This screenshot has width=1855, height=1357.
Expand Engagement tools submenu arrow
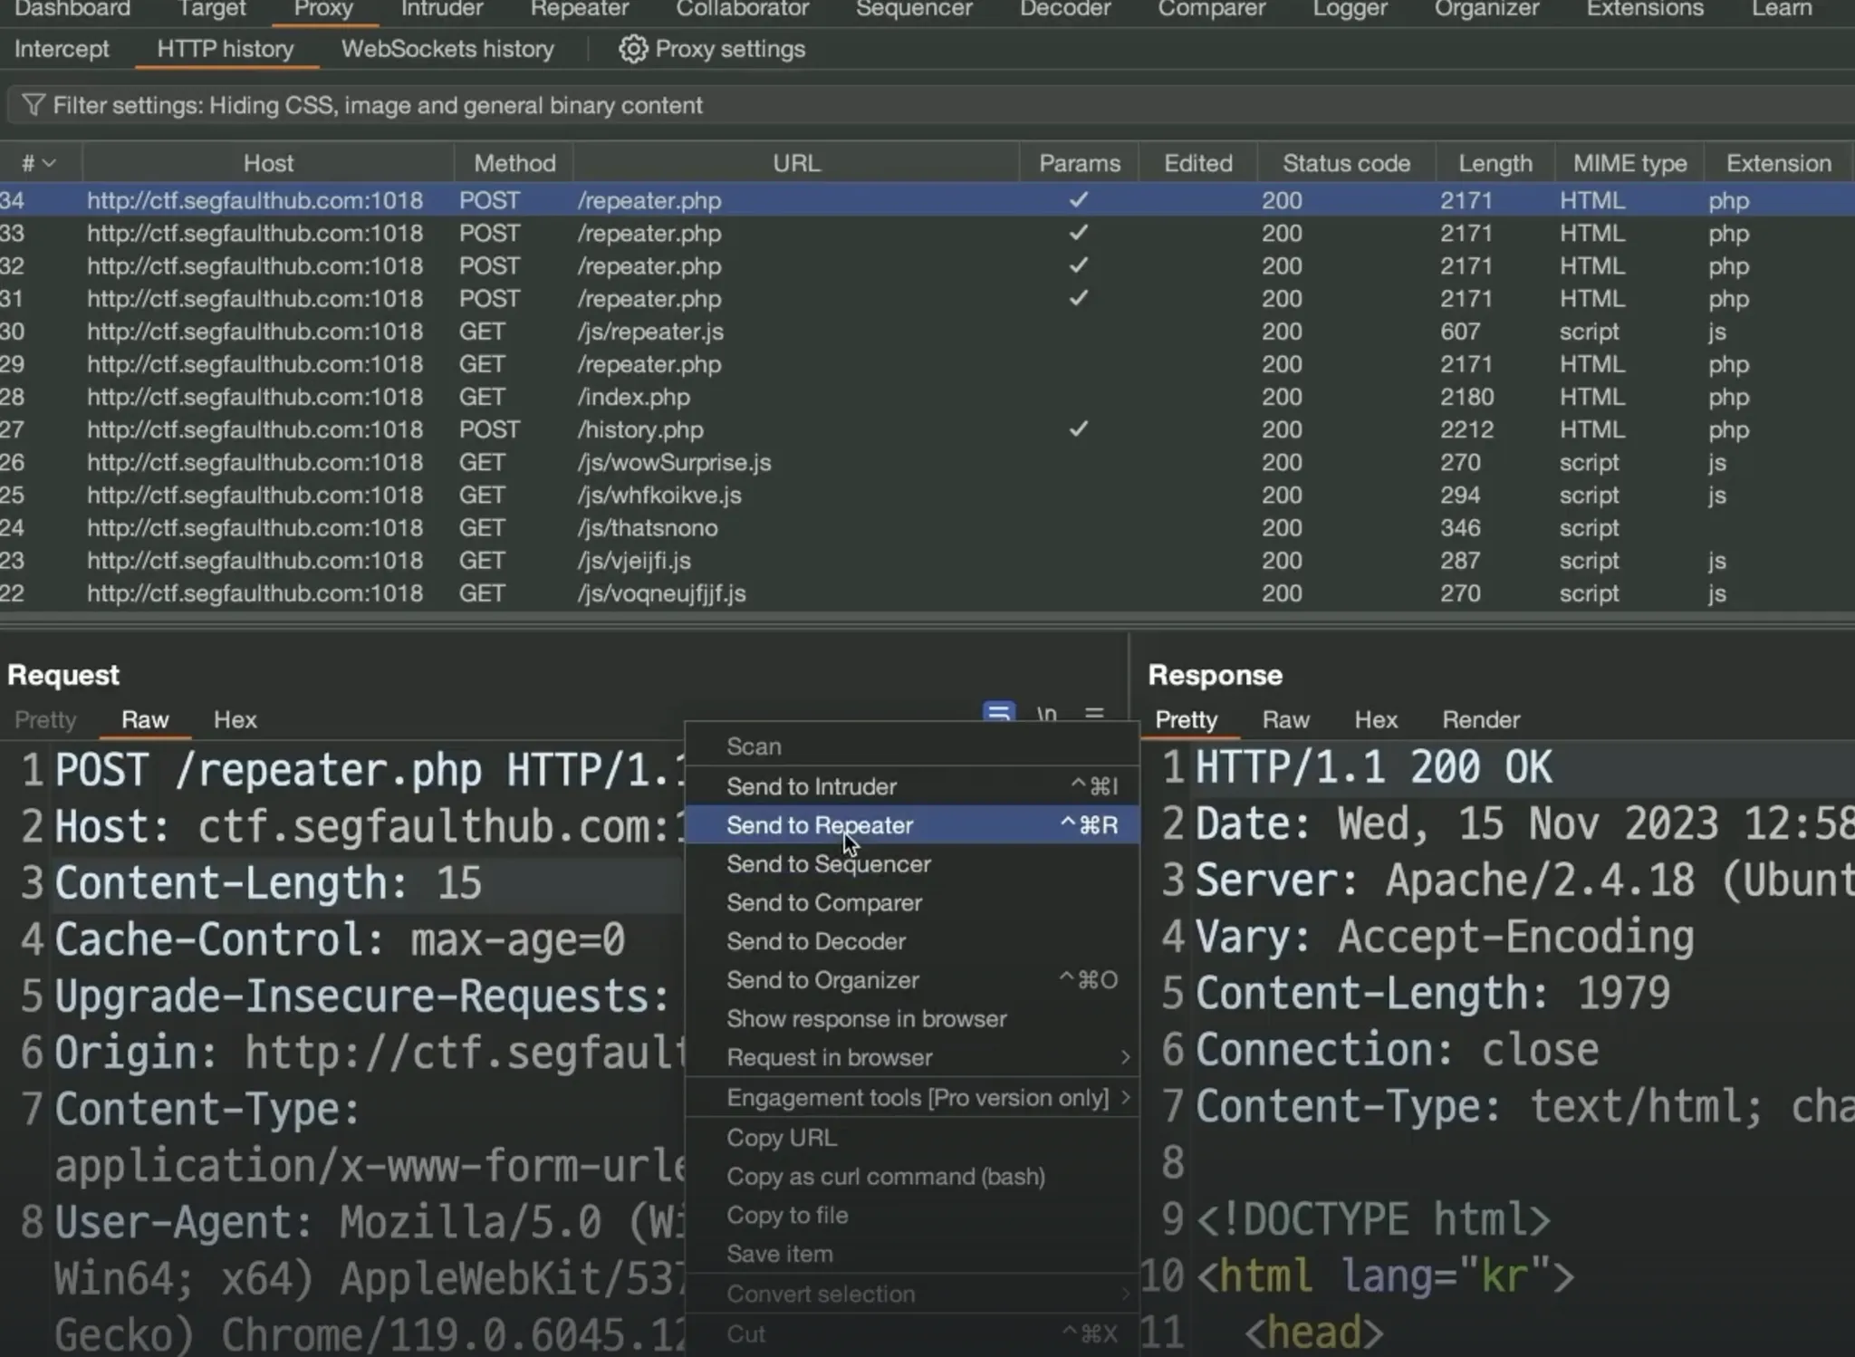coord(1124,1097)
